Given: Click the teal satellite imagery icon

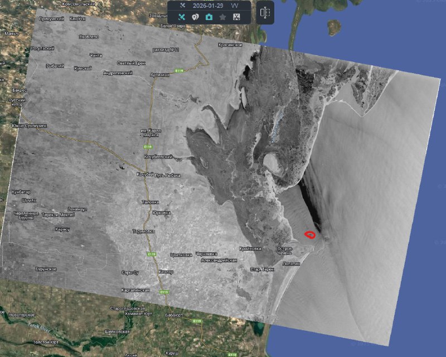Looking at the screenshot, I should pyautogui.click(x=181, y=17).
